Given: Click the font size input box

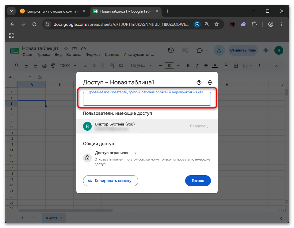Looking at the screenshot, I should coord(169,66).
